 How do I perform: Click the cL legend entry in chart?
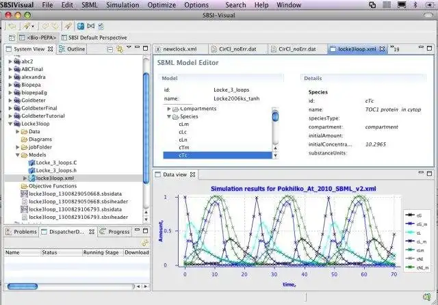click(413, 233)
